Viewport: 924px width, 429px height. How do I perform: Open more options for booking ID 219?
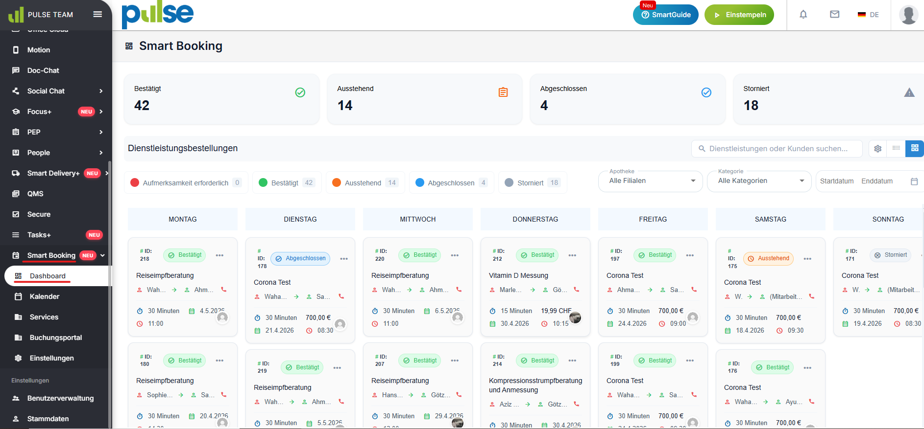(x=337, y=368)
